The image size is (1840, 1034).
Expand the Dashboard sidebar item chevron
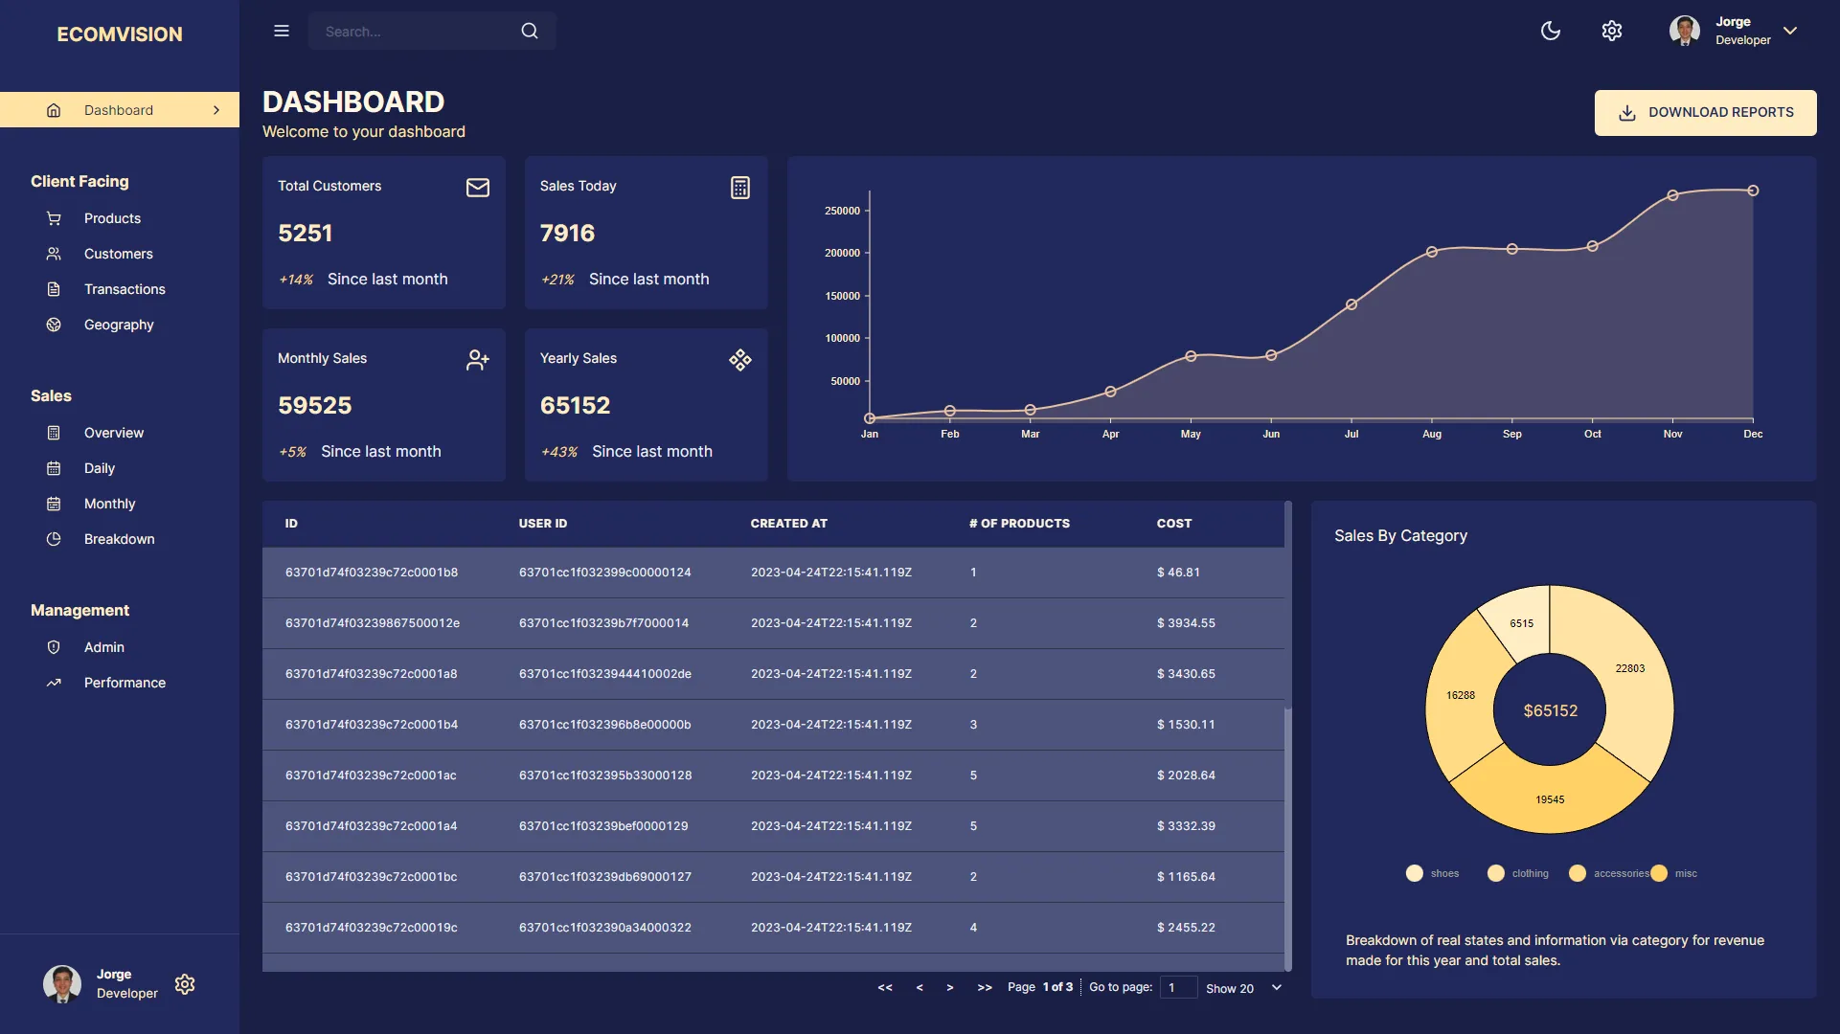tap(216, 110)
